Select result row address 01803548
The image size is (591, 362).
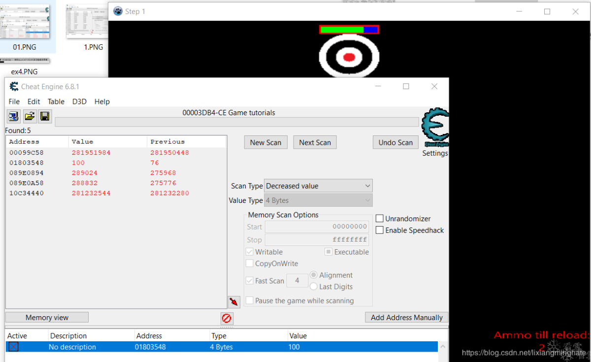coord(116,163)
